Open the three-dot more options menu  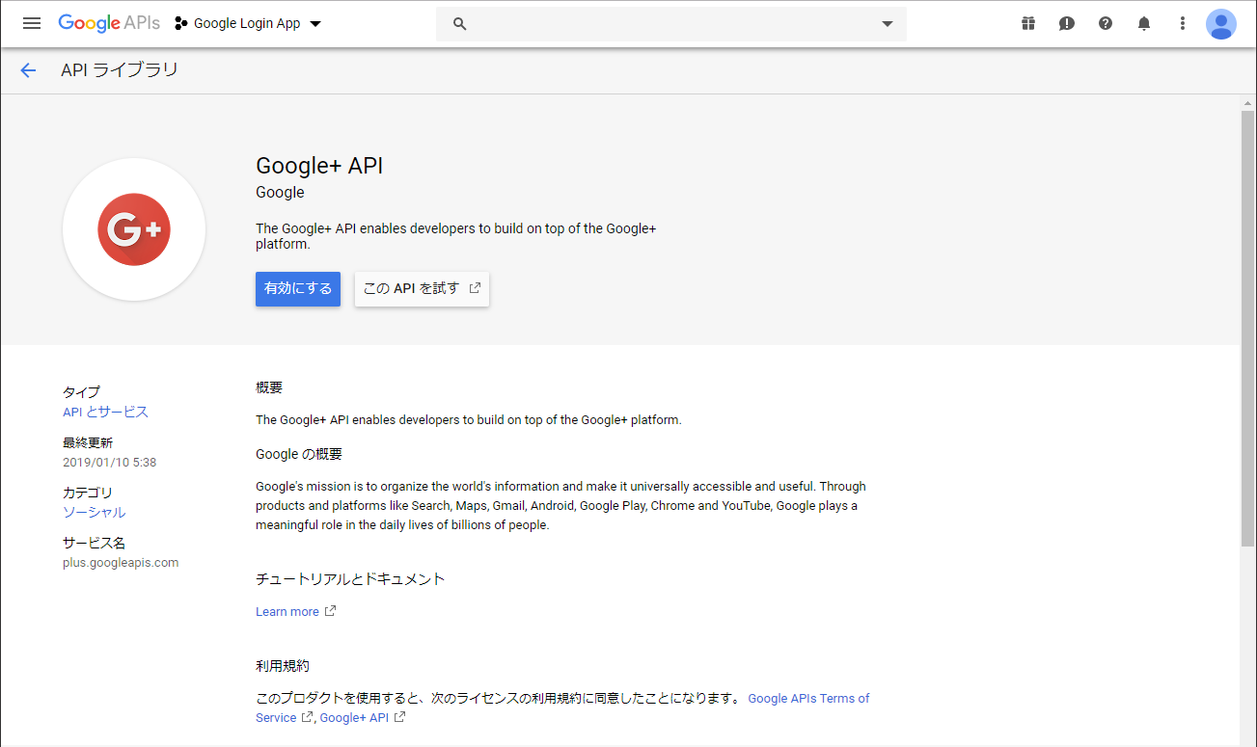pos(1183,23)
